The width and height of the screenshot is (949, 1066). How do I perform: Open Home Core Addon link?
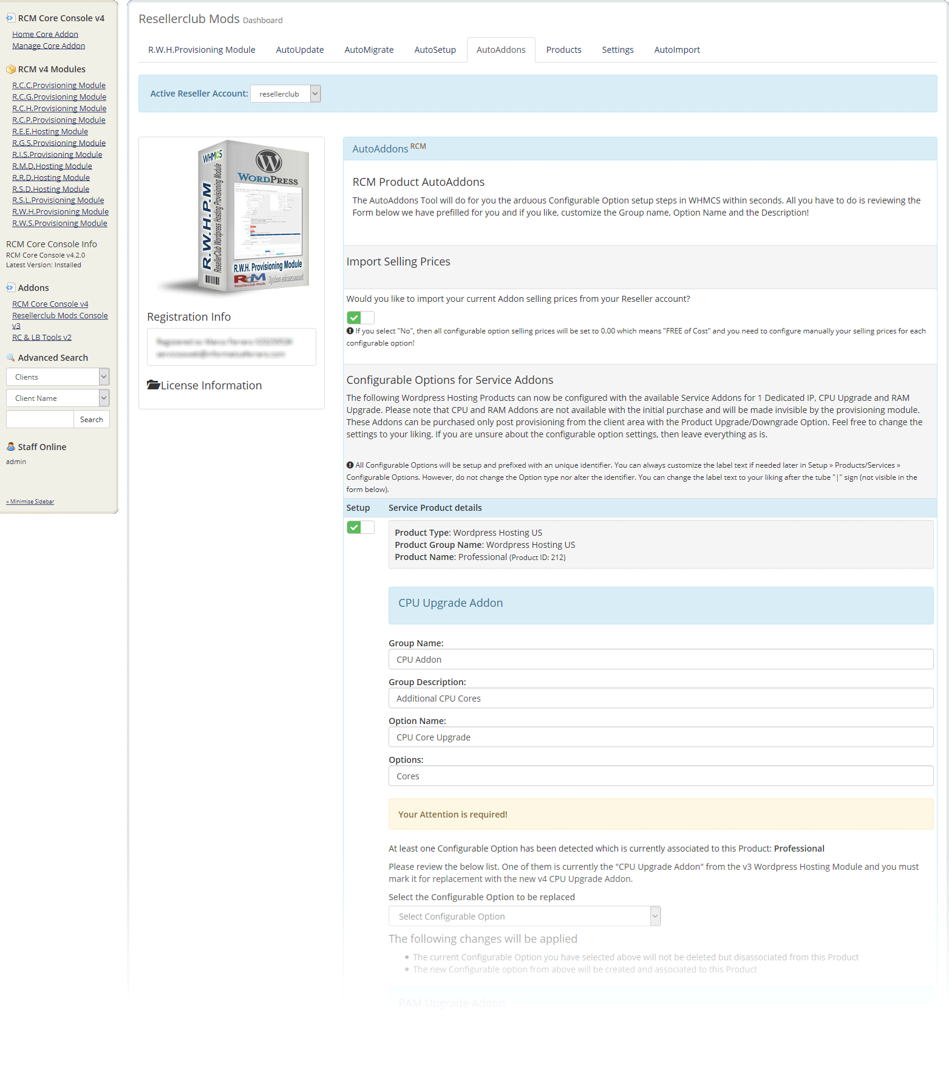pyautogui.click(x=45, y=35)
